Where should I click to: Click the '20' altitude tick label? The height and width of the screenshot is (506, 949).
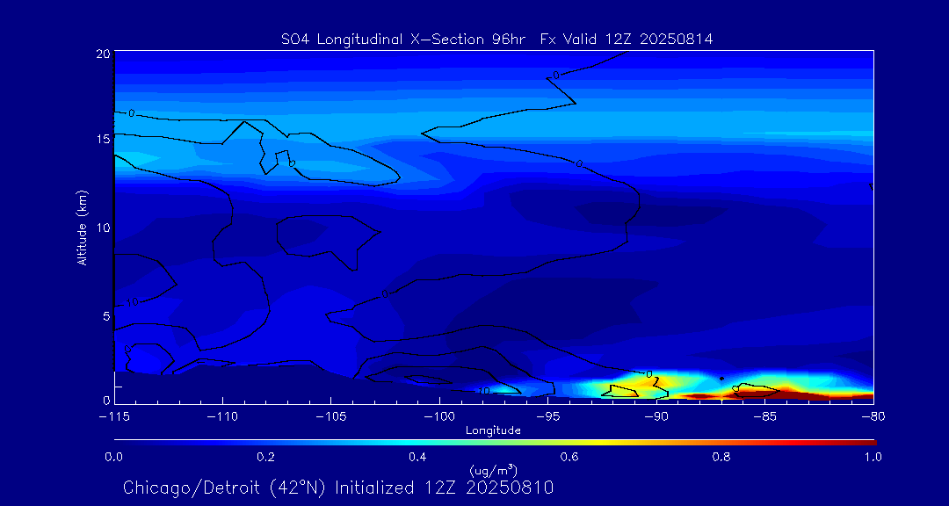tap(102, 54)
